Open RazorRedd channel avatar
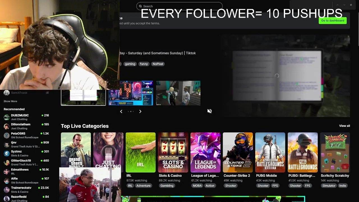Screen dimensions: 359x202 click(x=6, y=199)
